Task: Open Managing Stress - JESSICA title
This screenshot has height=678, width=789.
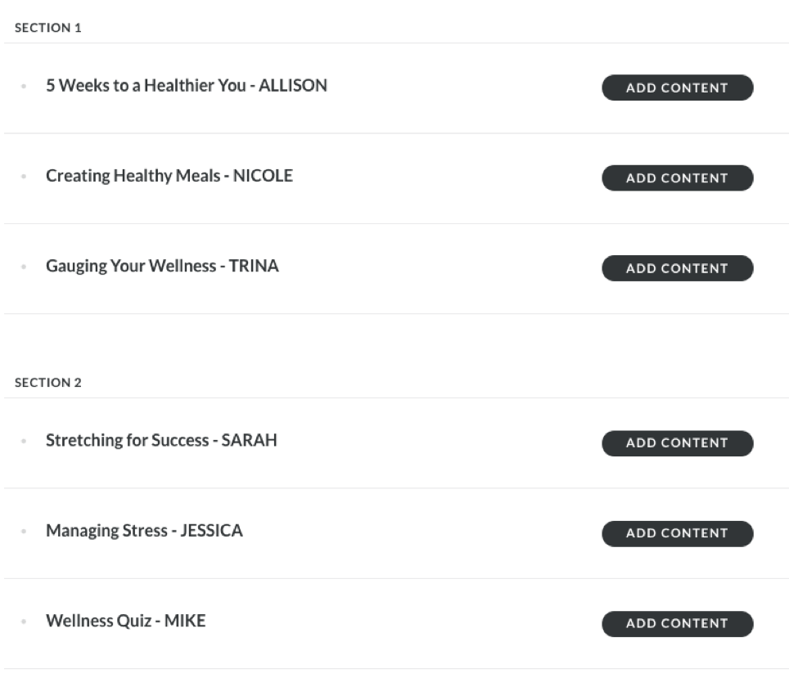Action: [x=144, y=531]
